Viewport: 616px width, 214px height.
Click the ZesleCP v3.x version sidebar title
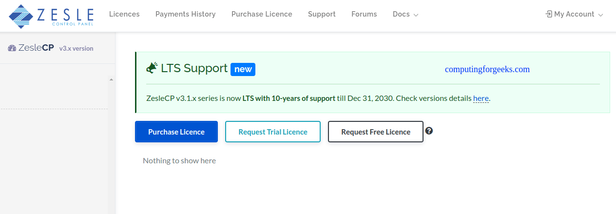coord(51,48)
